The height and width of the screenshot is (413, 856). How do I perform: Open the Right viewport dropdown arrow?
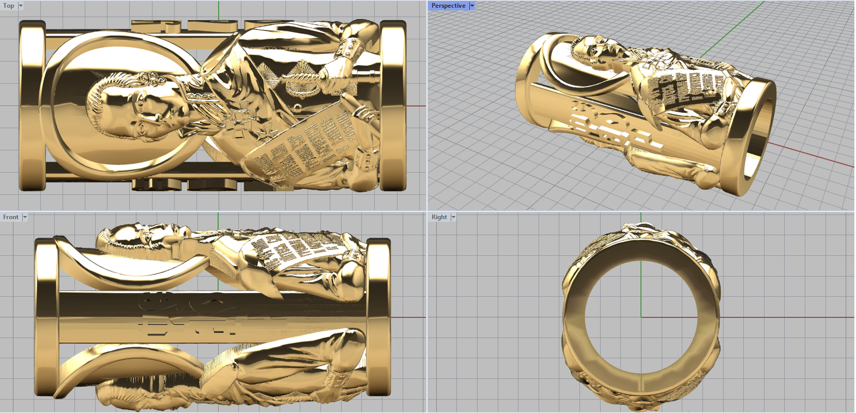(453, 217)
